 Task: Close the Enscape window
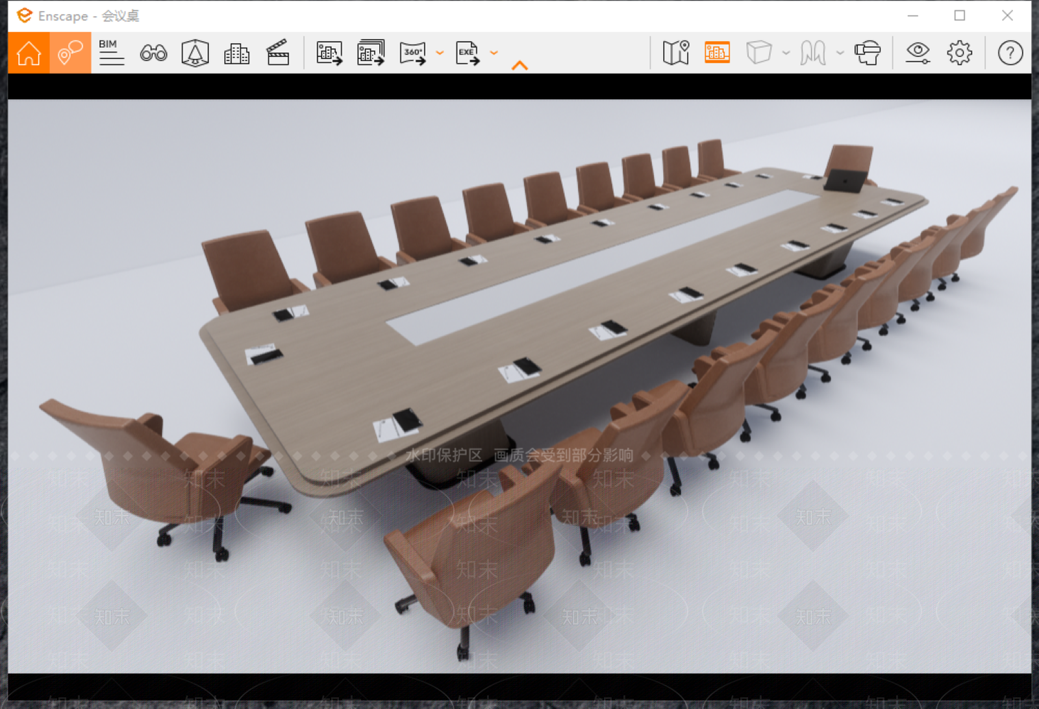coord(1007,16)
